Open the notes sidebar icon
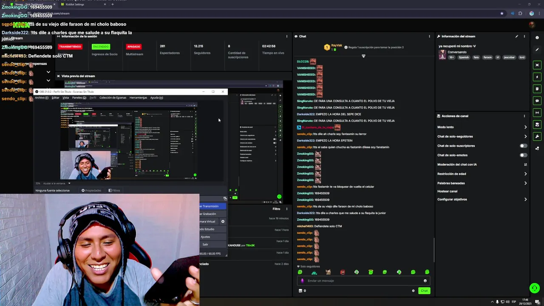 click(x=537, y=89)
